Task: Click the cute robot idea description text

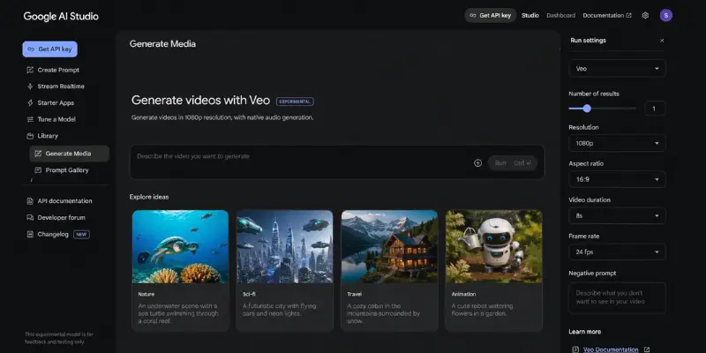Action: point(482,310)
